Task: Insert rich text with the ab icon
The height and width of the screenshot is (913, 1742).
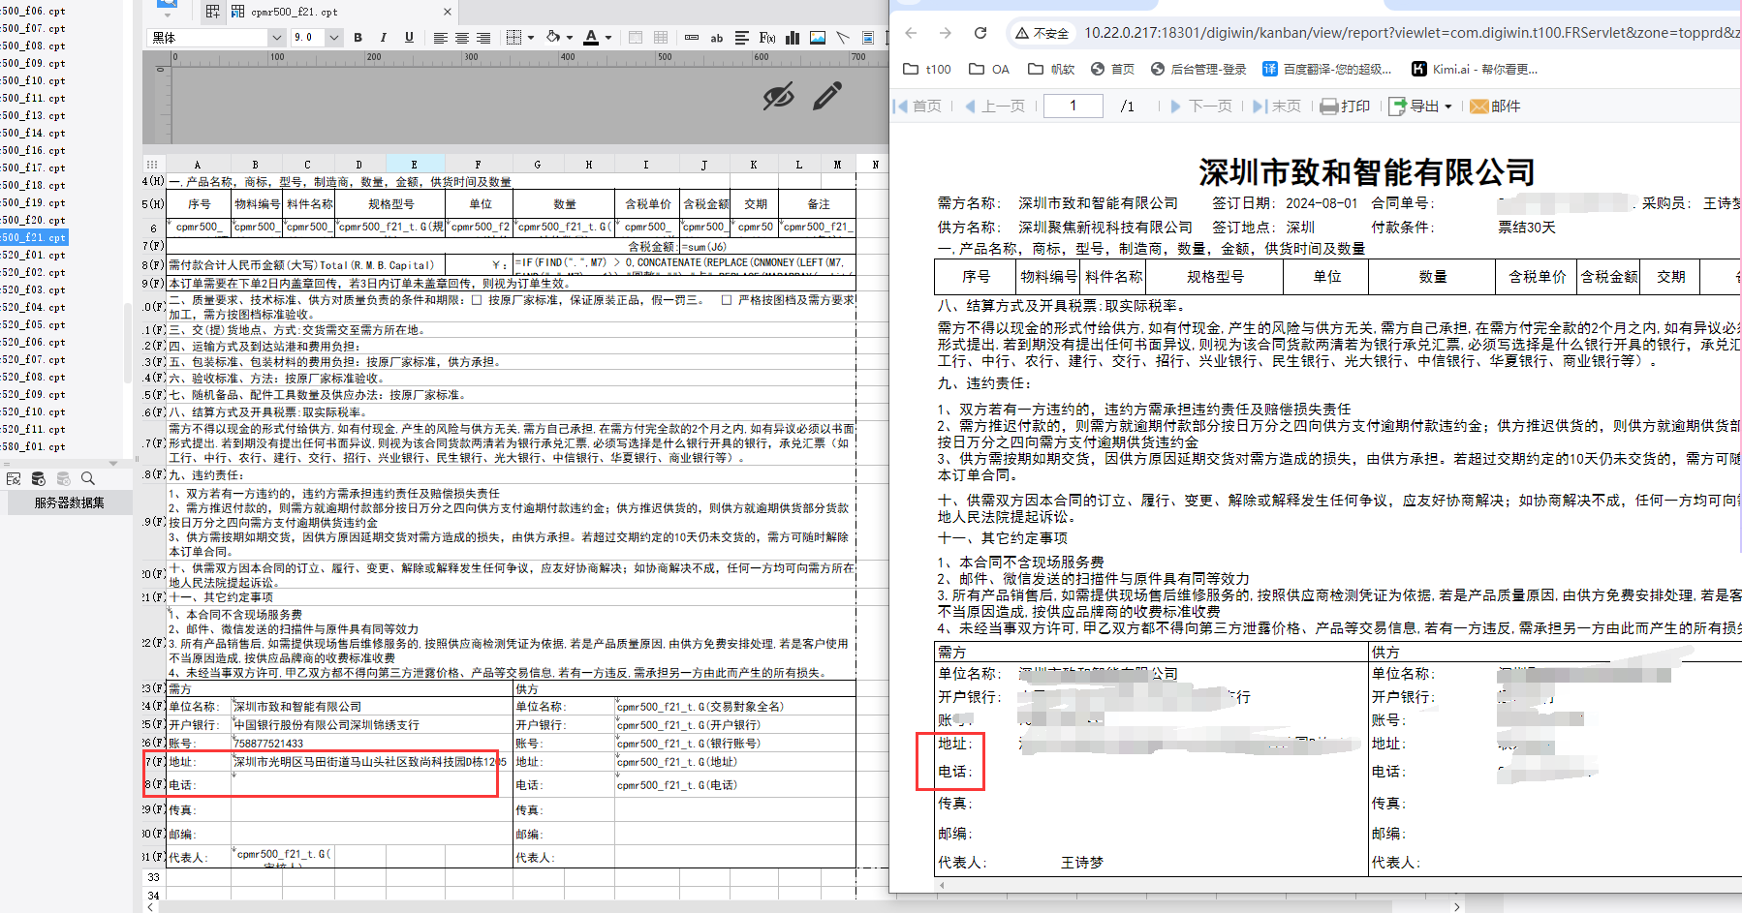Action: click(717, 38)
